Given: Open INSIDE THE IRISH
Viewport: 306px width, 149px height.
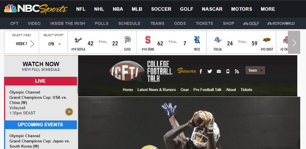Looking at the screenshot, I should pyautogui.click(x=68, y=24).
